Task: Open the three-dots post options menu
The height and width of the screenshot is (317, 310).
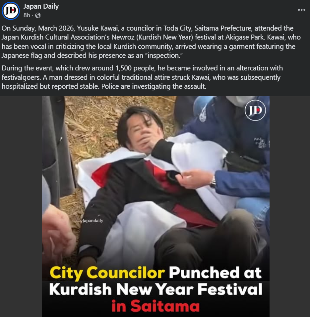Action: point(301,10)
